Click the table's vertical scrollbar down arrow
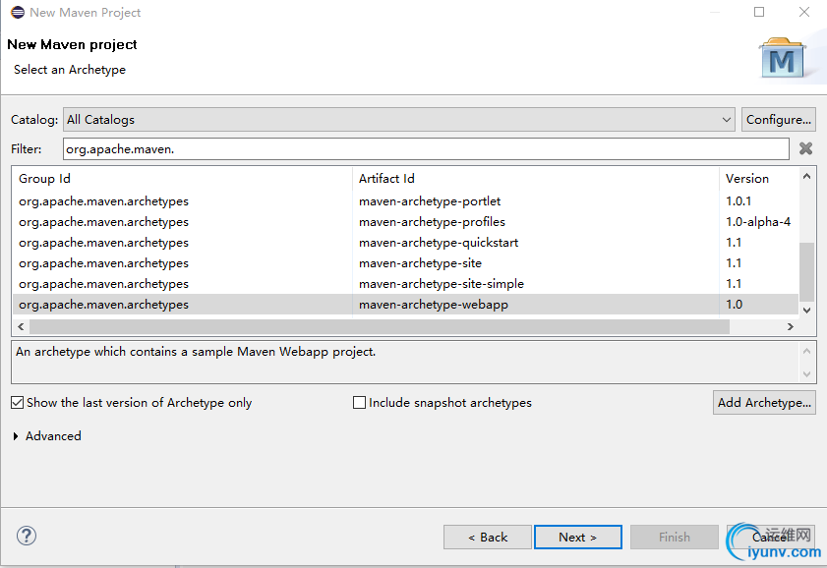The width and height of the screenshot is (827, 568). 806,311
